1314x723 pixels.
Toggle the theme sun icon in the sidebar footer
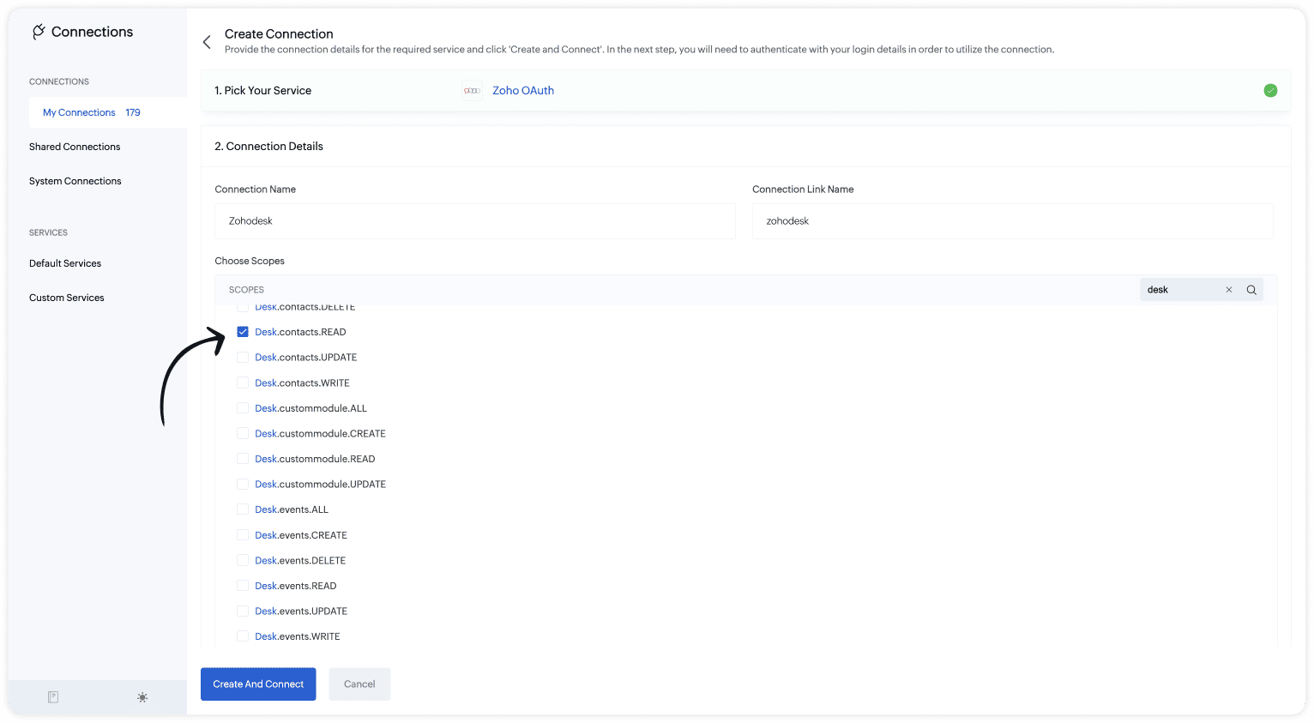coord(142,697)
